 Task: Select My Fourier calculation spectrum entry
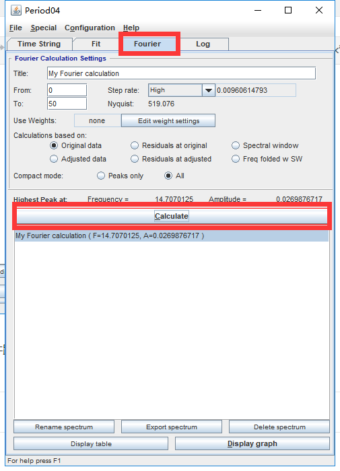172,235
